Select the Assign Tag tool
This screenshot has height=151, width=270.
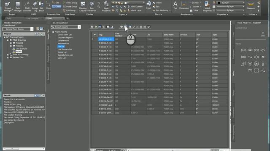pos(35,6)
